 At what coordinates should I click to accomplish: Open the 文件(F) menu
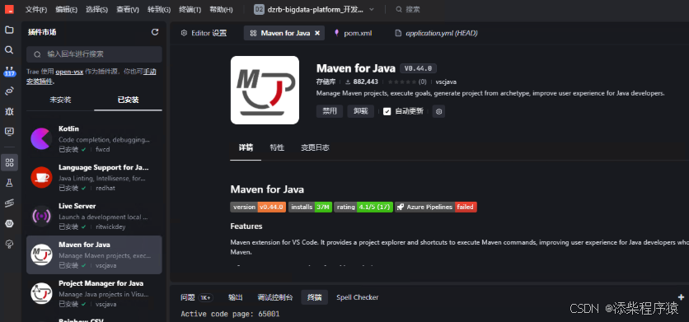[36, 9]
